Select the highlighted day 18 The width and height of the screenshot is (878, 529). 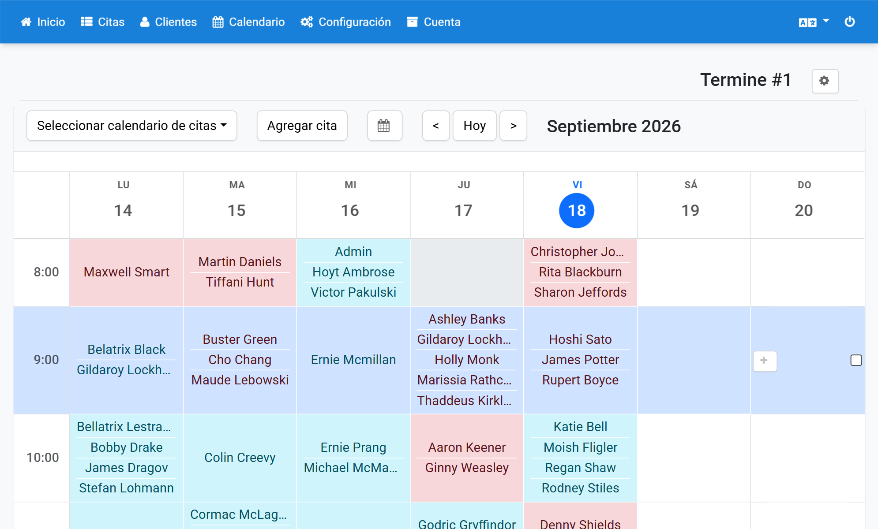[577, 210]
